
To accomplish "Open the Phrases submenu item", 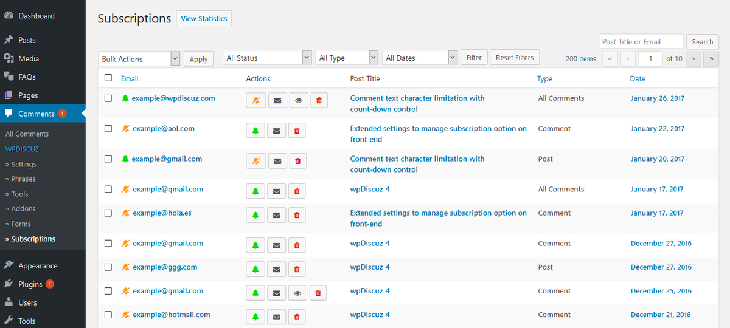I will pyautogui.click(x=20, y=179).
